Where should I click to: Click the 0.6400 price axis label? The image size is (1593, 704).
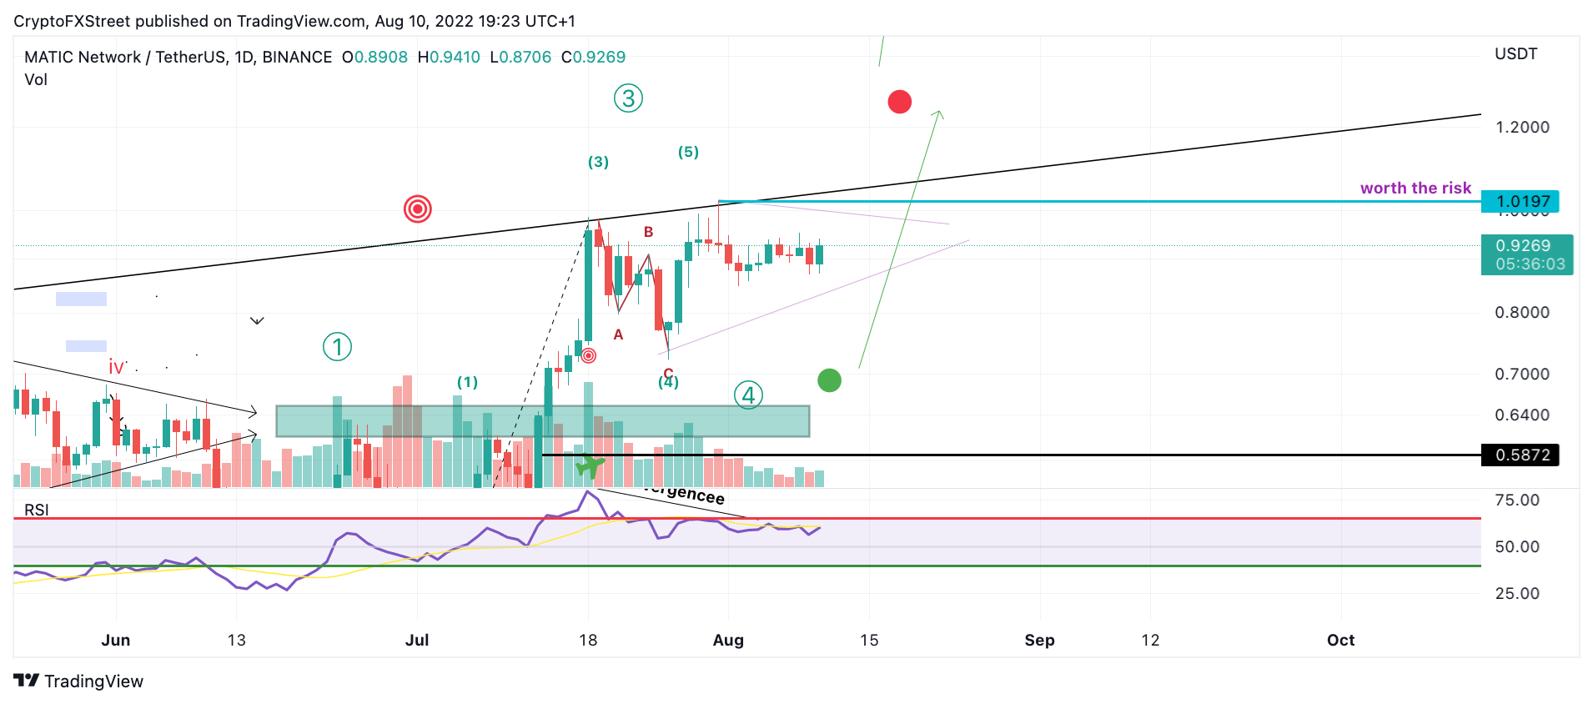(1522, 415)
